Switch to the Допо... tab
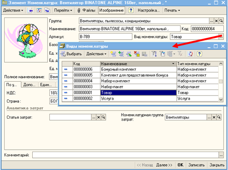Viewport: 228px width, 170px height. tap(30, 85)
